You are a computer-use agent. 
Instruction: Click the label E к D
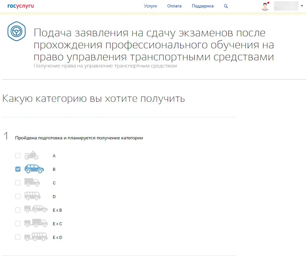pos(57,238)
